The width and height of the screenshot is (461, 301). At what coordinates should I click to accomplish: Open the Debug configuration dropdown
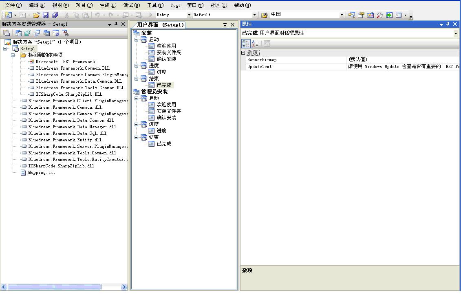click(x=189, y=15)
